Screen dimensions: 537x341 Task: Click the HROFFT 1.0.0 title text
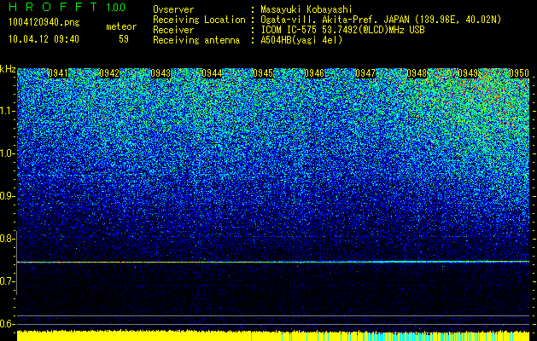(67, 7)
